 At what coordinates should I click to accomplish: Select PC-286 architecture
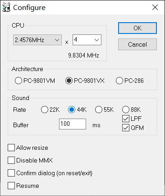119,81
